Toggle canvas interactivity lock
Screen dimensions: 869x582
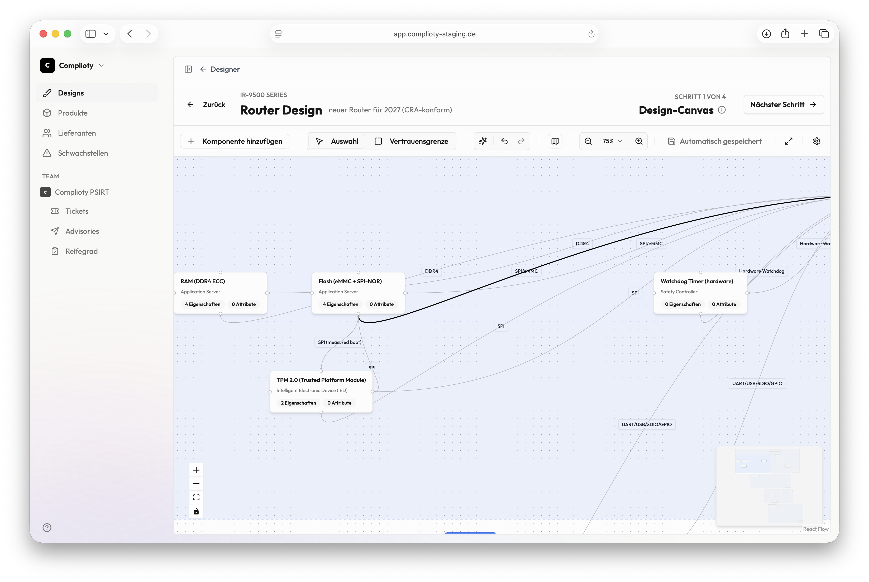[196, 512]
